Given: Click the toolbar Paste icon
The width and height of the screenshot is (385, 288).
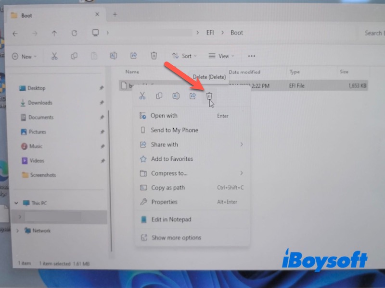Looking at the screenshot, I should click(94, 56).
